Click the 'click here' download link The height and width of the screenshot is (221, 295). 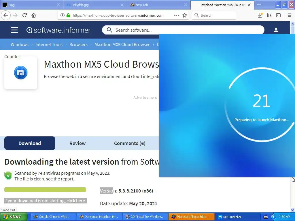[76, 201]
